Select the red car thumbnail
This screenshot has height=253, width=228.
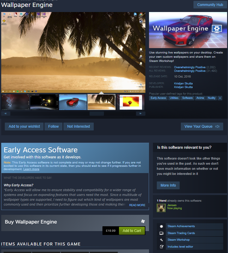pyautogui.click(x=73, y=102)
